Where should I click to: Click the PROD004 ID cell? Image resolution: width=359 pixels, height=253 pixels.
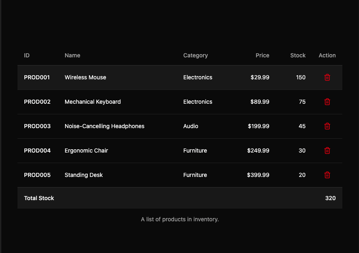[37, 150]
